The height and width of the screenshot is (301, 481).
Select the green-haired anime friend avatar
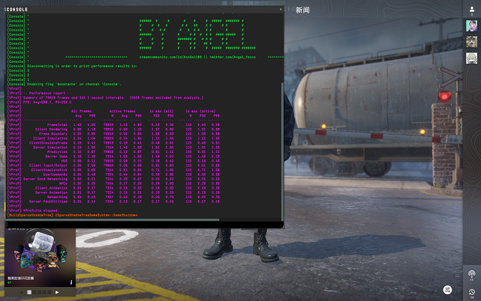tap(472, 58)
